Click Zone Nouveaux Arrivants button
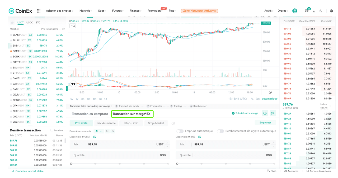Viewport: 338px width, 178px height. coord(199,11)
